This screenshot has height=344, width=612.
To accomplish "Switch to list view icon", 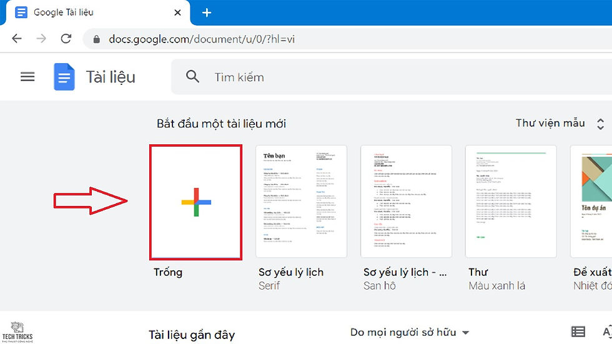I will pos(578,332).
